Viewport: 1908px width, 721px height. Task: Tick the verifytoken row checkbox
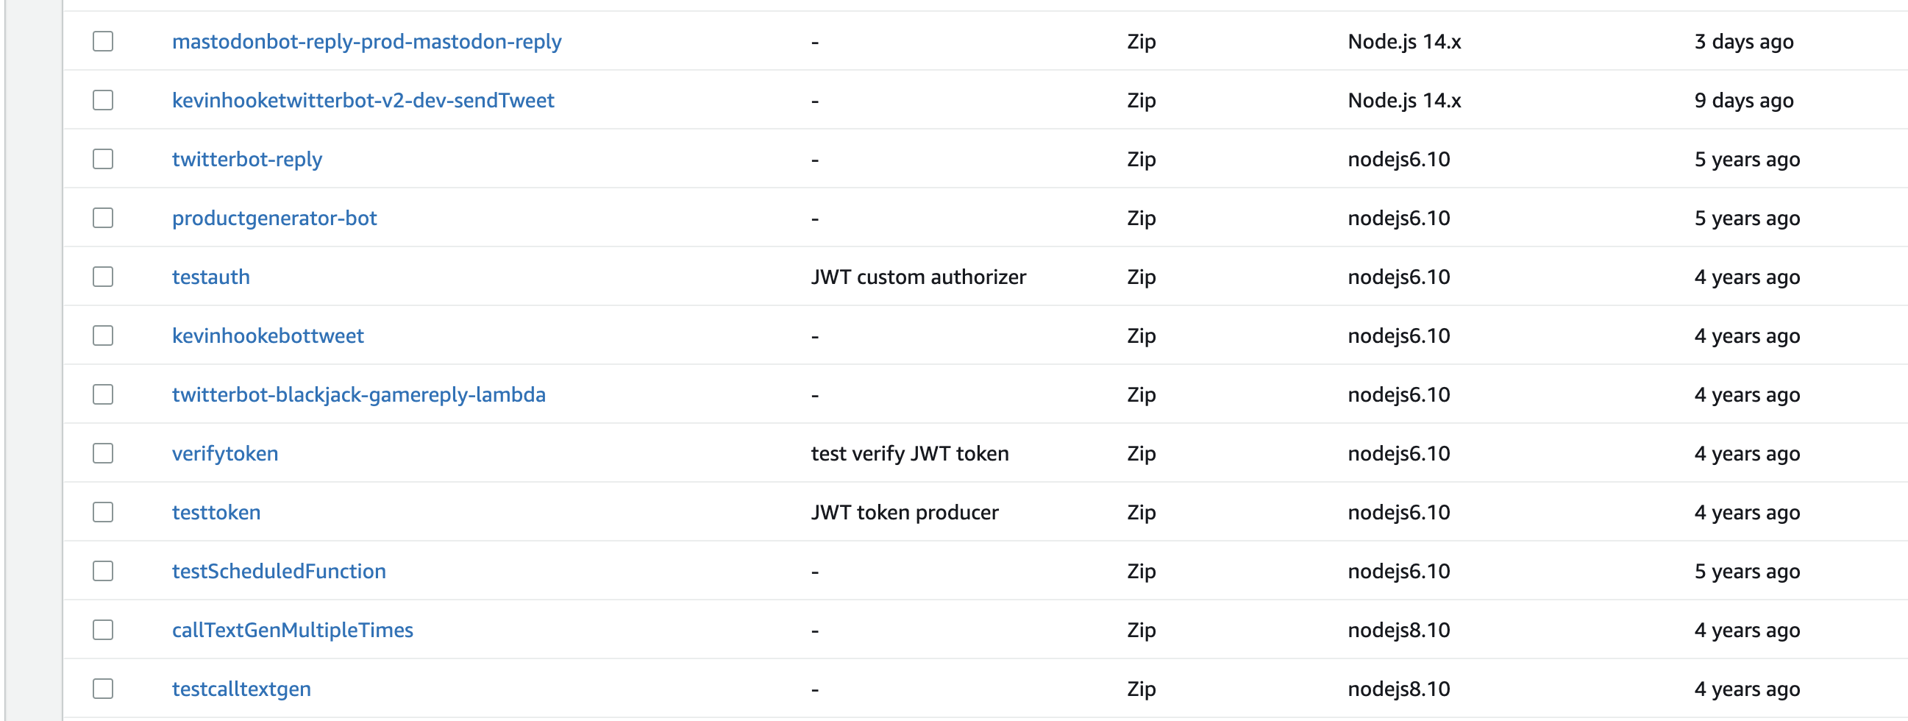tap(103, 452)
